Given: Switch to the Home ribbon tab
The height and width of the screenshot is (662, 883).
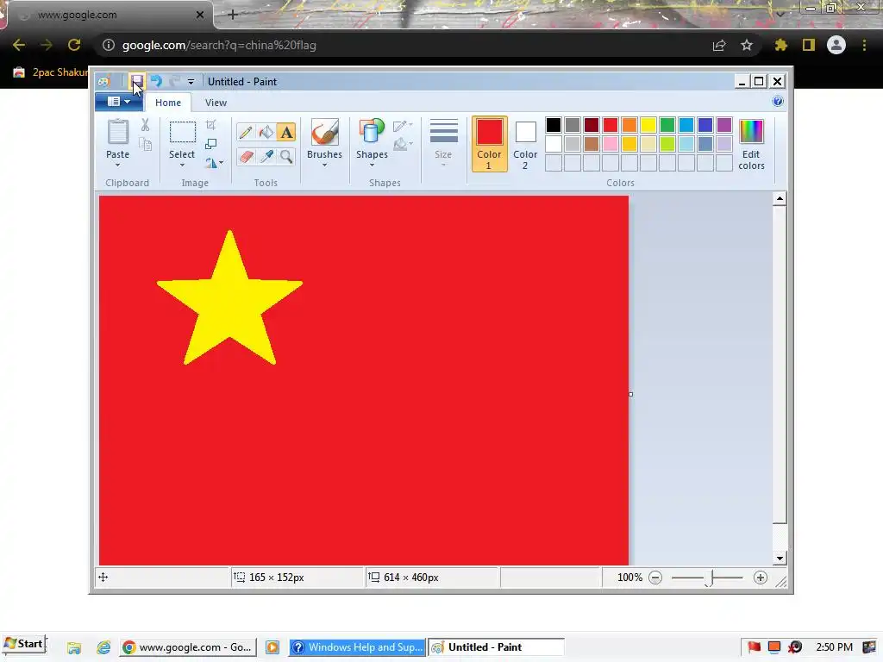Looking at the screenshot, I should click(x=168, y=103).
